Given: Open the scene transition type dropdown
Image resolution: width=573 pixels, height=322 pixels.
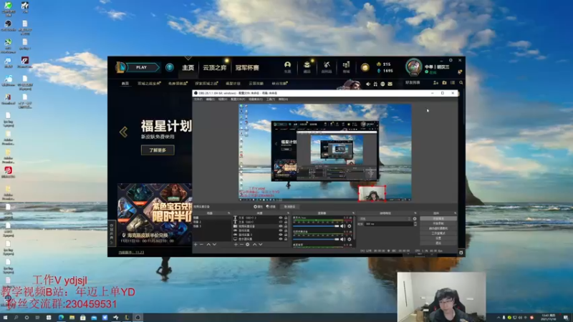Looking at the screenshot, I should [x=385, y=219].
